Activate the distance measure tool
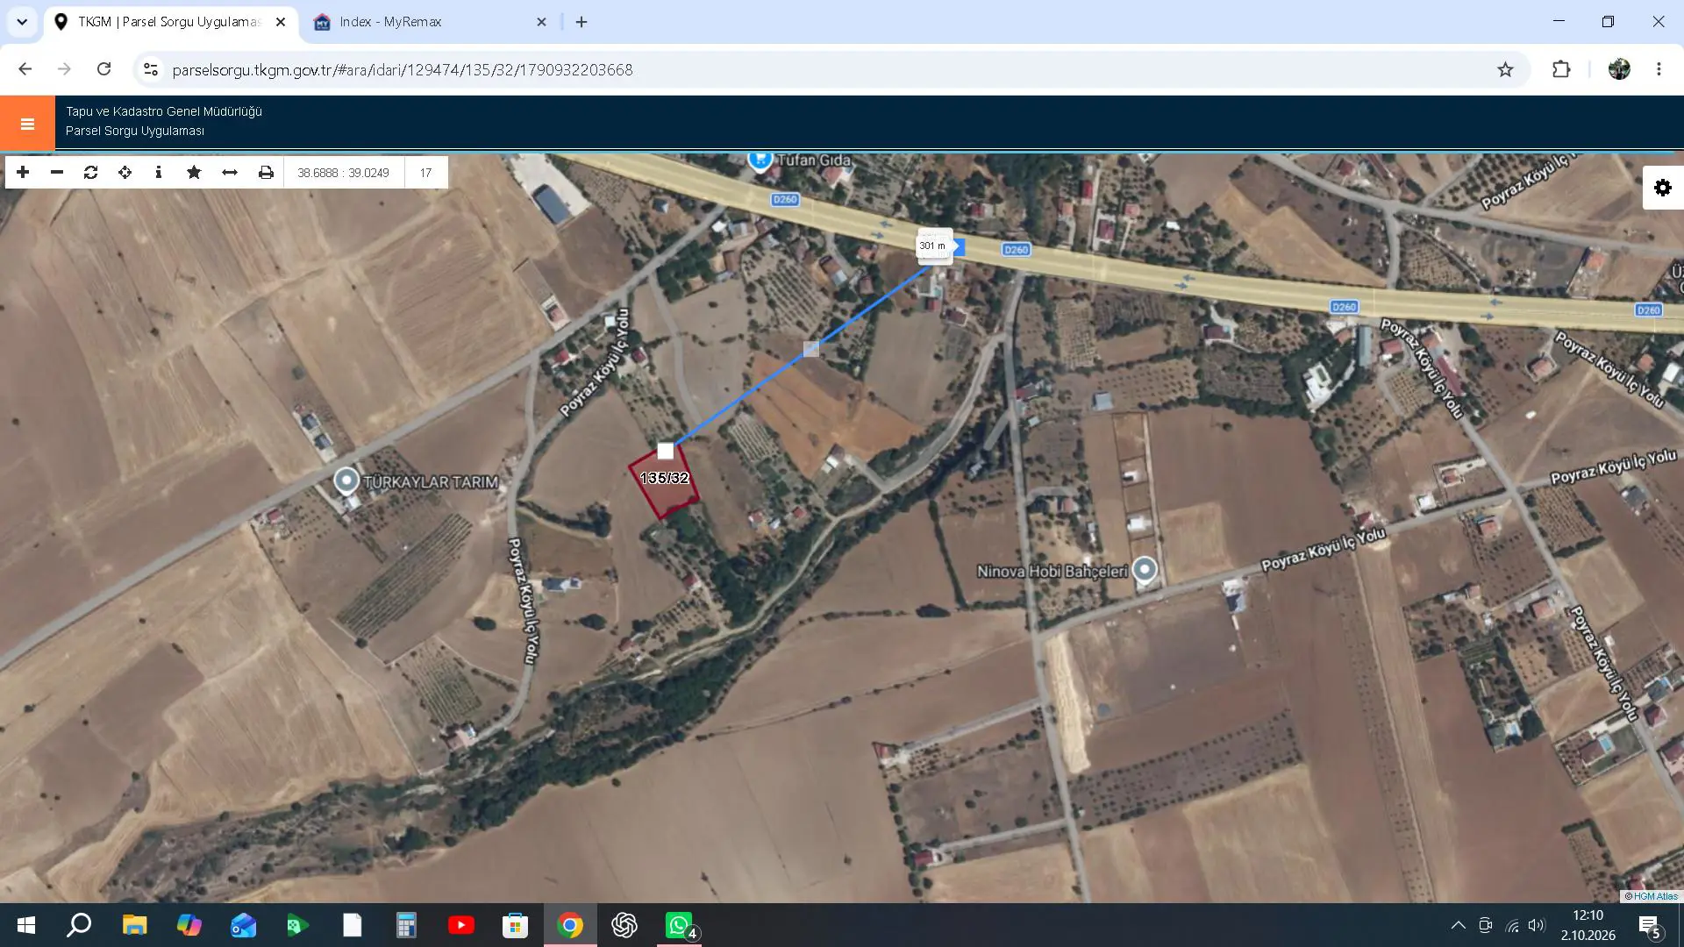This screenshot has width=1684, height=947. (x=230, y=173)
